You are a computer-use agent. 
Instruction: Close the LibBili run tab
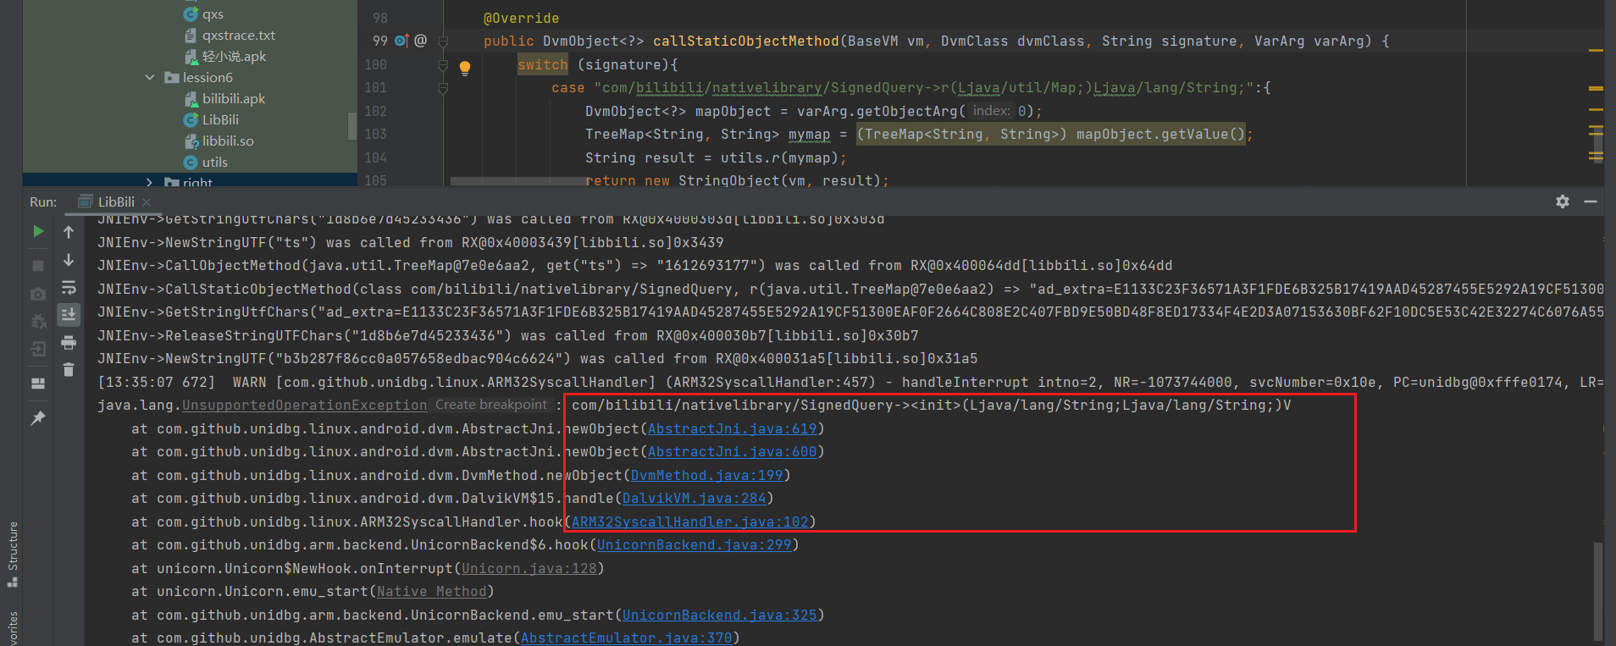(x=147, y=202)
